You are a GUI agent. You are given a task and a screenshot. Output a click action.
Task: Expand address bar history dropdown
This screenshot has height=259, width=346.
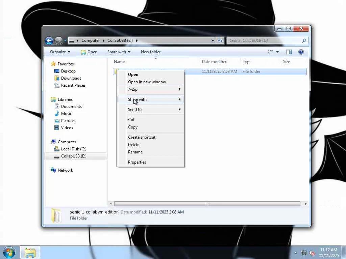pyautogui.click(x=213, y=40)
